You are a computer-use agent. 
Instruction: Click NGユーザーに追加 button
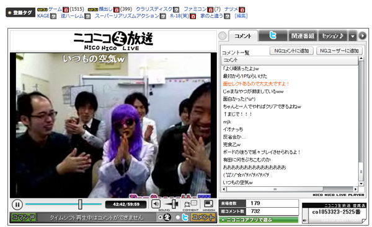(339, 51)
